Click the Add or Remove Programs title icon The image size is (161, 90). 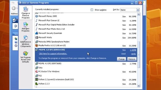click(x=20, y=3)
